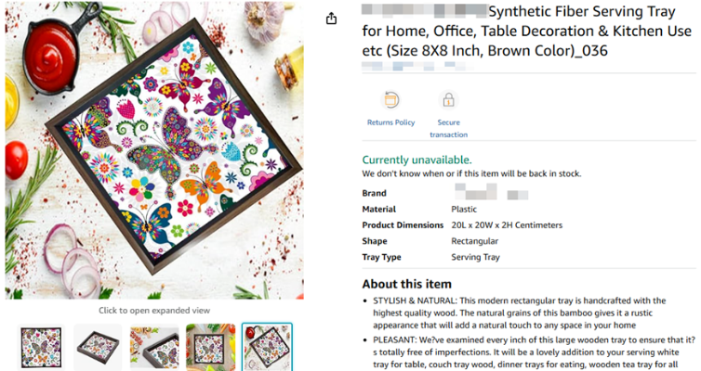The height and width of the screenshot is (371, 701).
Task: Click the Synthetic Fiber Serving Tray title
Action: [x=525, y=31]
